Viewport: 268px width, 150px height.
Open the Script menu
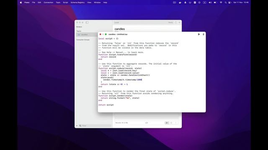point(65,2)
